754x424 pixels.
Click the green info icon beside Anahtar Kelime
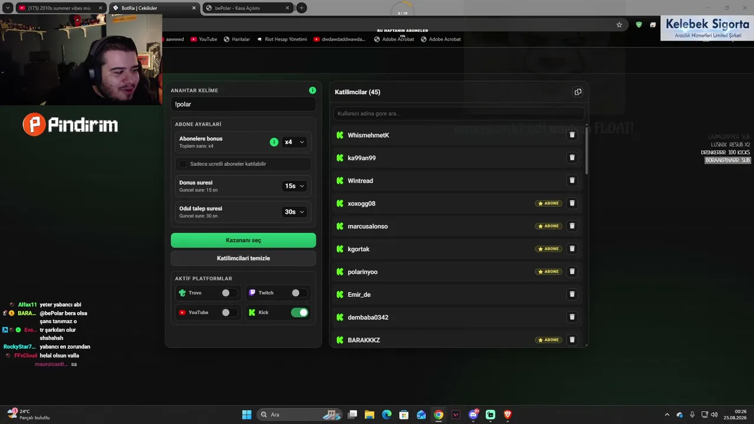point(312,90)
